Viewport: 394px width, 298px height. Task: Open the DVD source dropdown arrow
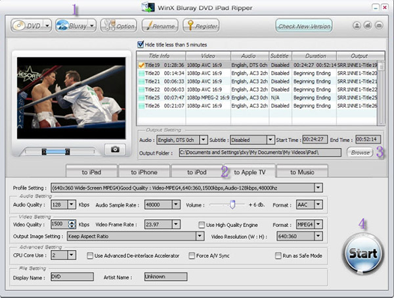(x=47, y=26)
